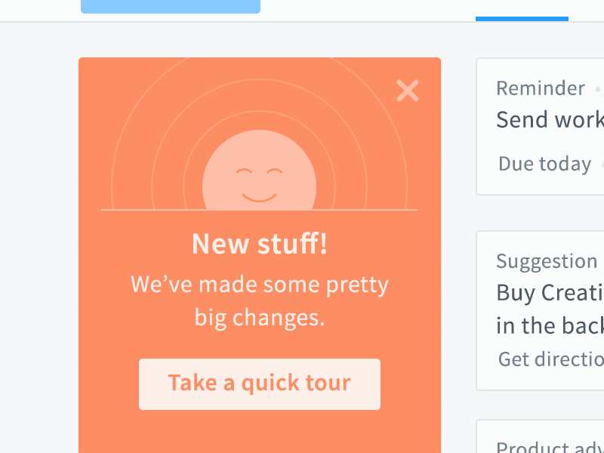Open the Reminder card
The height and width of the screenshot is (453, 604).
540,126
